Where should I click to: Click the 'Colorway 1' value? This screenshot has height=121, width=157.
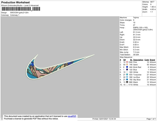(x=15, y=15)
